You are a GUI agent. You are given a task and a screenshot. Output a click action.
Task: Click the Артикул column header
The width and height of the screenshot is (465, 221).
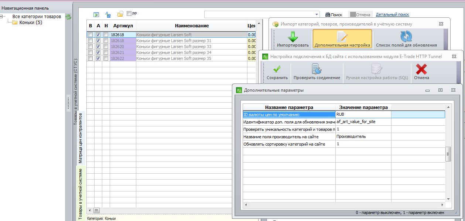pyautogui.click(x=123, y=26)
